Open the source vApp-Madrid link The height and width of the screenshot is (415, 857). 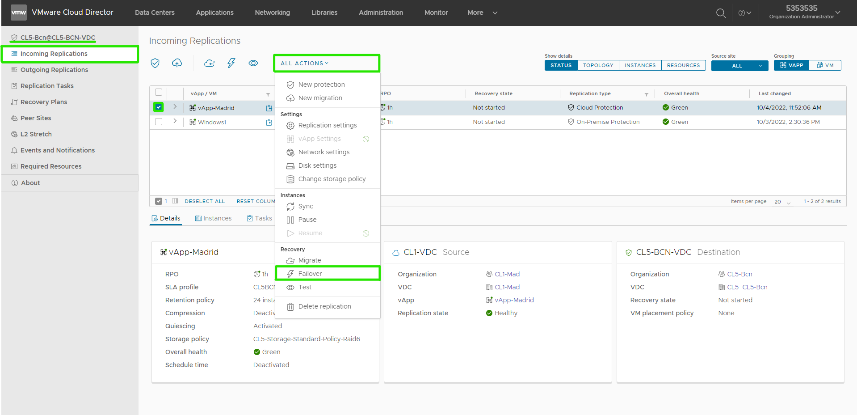[514, 300]
